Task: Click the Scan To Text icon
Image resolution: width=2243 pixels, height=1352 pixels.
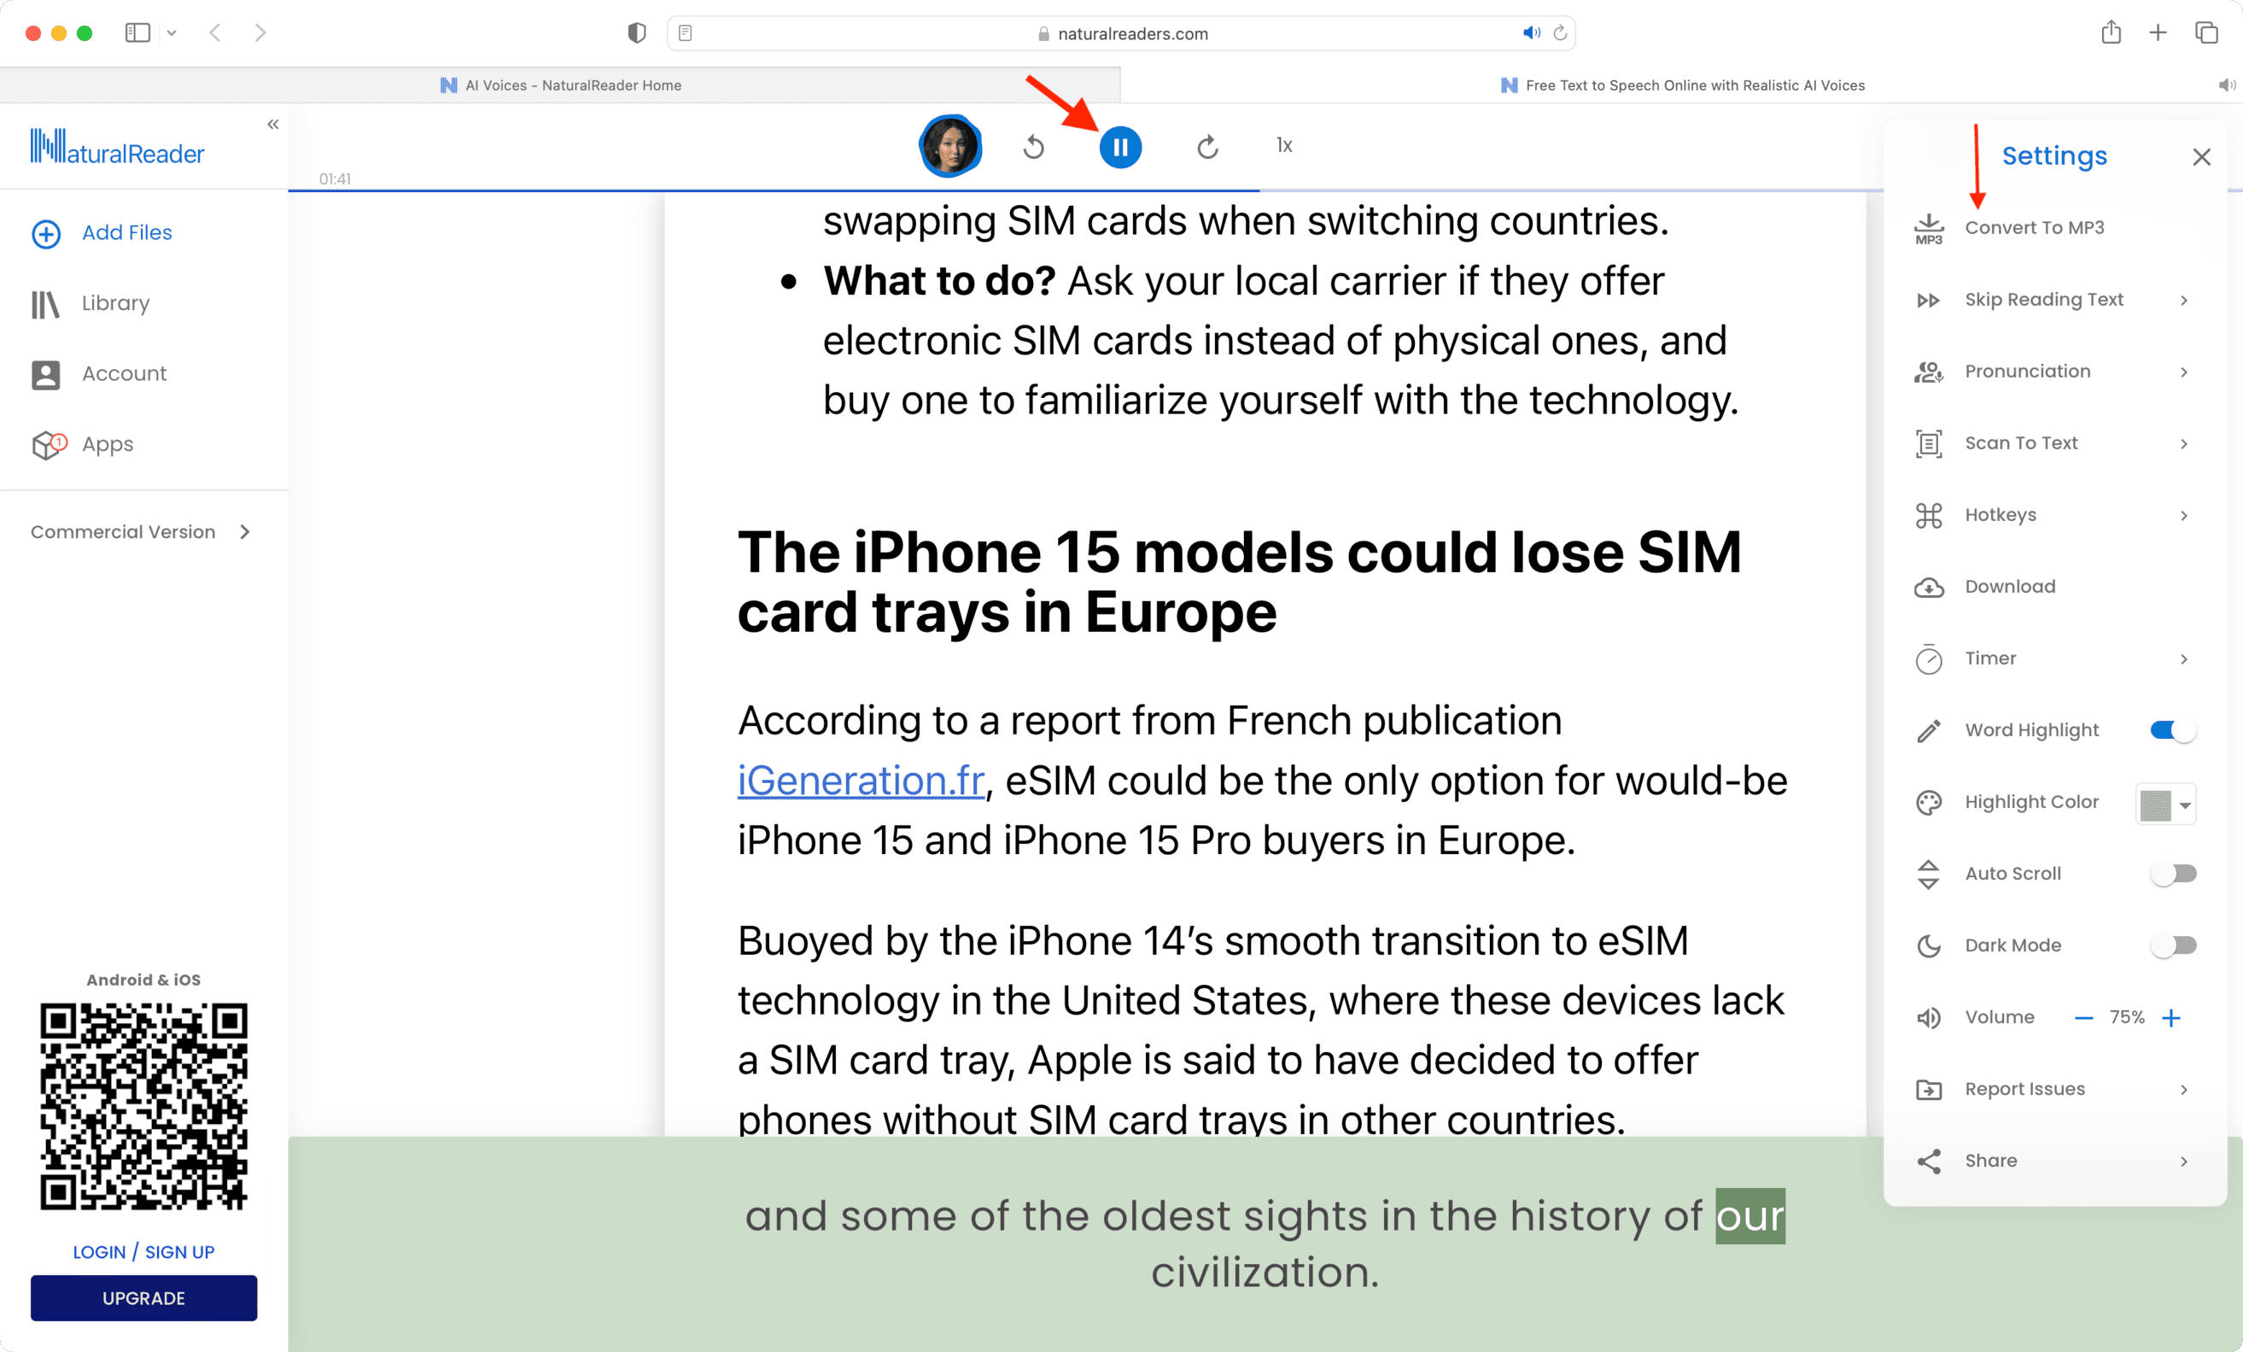Action: point(1929,442)
